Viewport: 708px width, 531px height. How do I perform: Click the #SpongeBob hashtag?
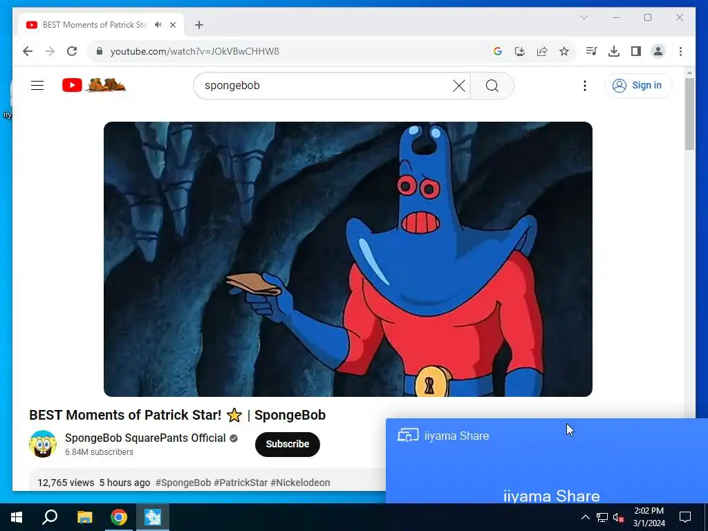pyautogui.click(x=183, y=483)
